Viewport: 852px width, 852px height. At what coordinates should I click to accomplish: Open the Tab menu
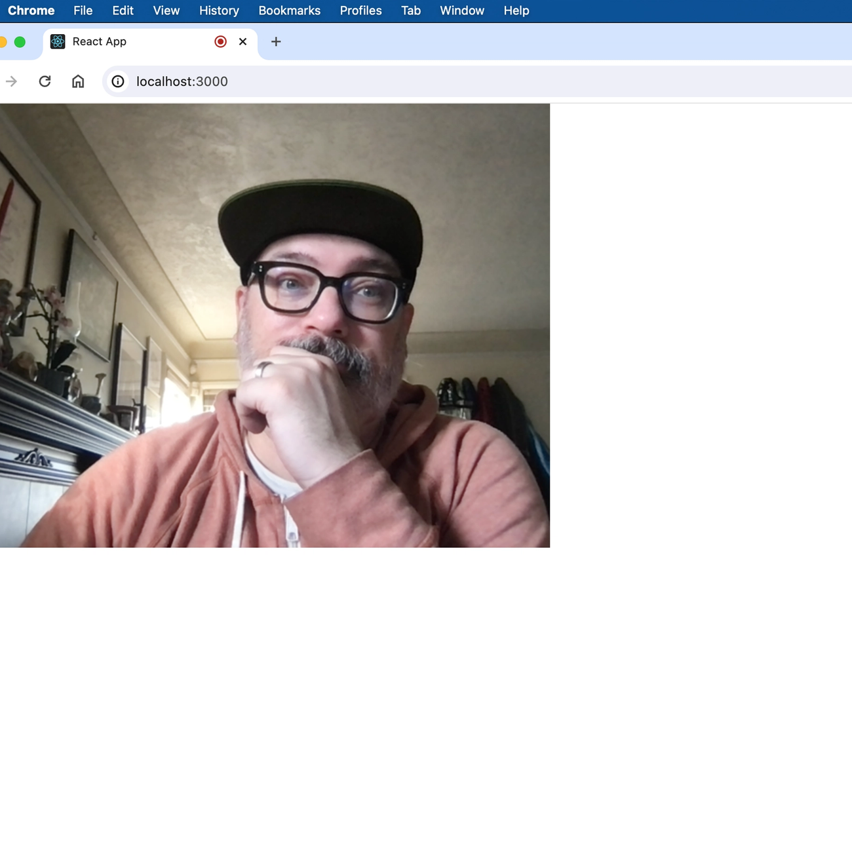(x=411, y=10)
